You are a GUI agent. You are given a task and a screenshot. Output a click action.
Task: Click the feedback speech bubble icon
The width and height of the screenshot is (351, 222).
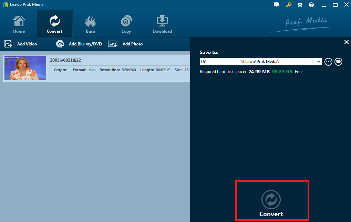276,4
